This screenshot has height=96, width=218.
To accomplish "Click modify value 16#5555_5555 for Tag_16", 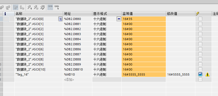I will [180, 75].
